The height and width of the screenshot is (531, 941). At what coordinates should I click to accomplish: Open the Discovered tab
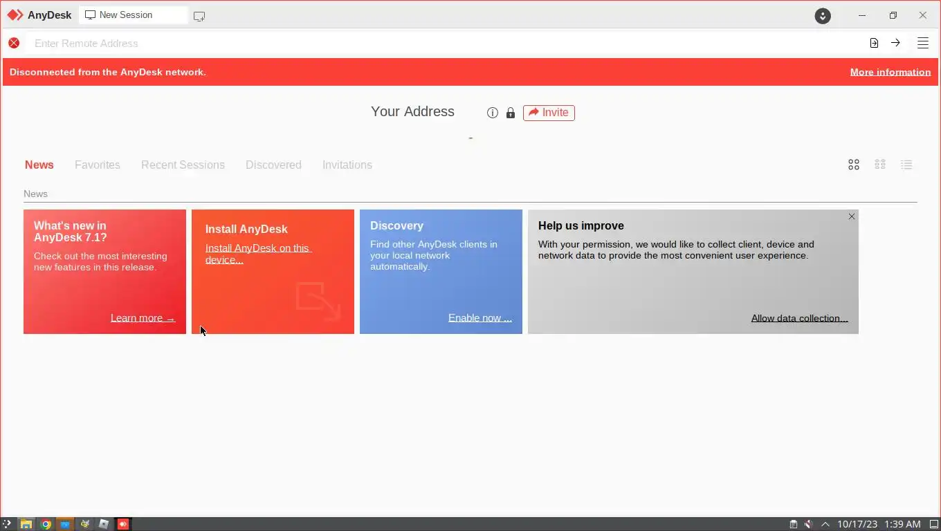point(273,165)
